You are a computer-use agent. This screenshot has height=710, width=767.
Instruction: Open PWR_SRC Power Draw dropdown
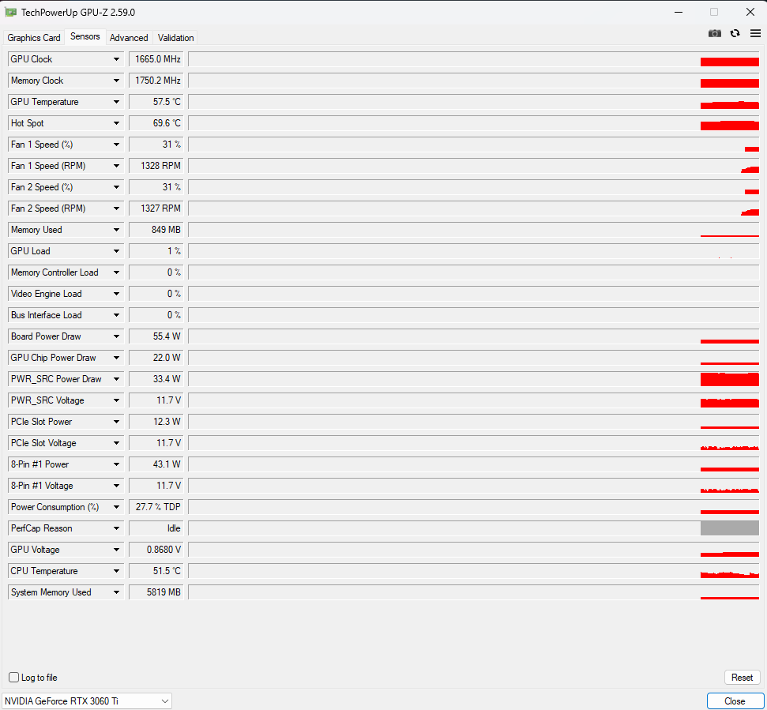116,379
